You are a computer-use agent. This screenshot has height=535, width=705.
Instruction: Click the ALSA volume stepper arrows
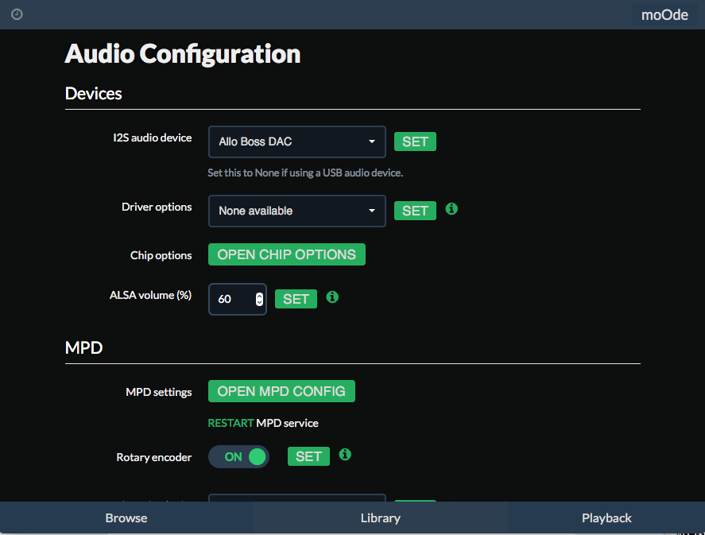(x=259, y=299)
